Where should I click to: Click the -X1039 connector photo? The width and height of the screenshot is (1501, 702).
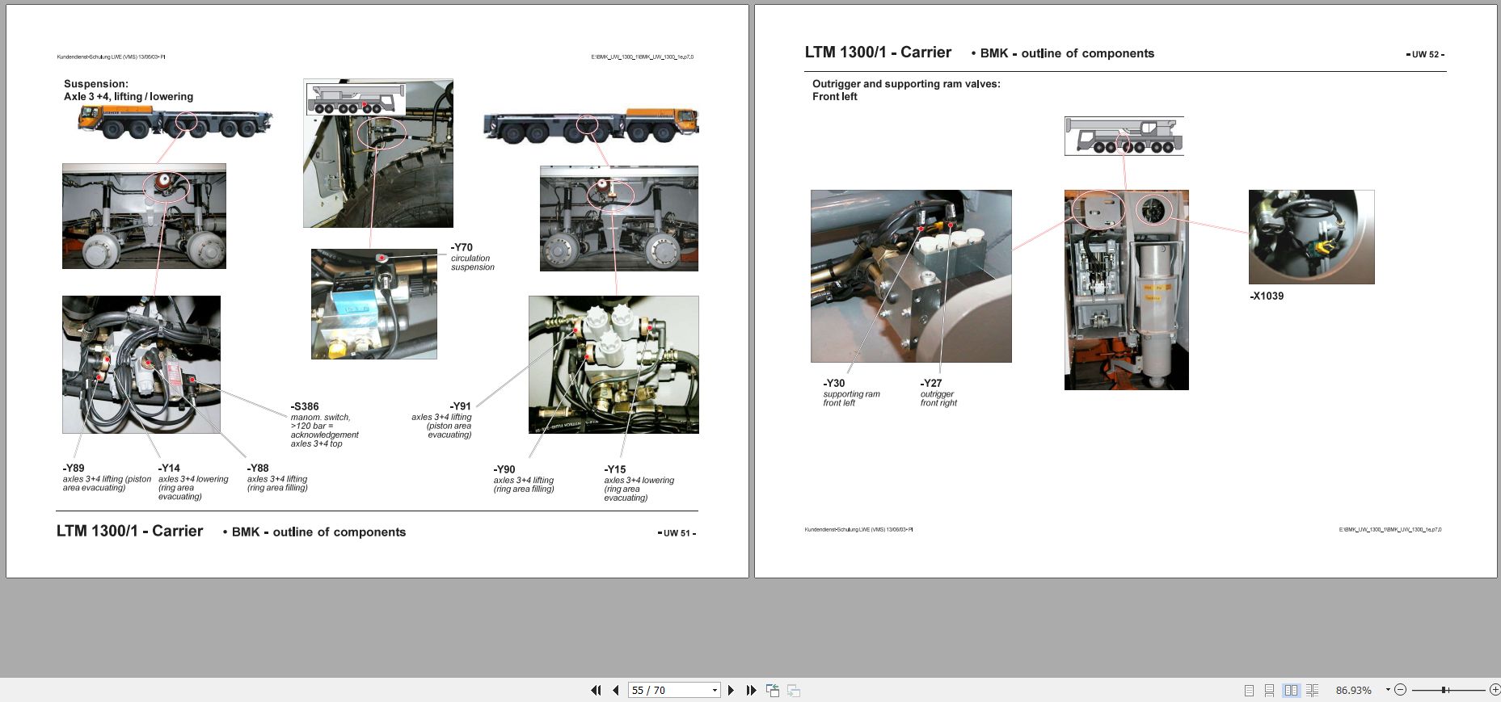point(1311,237)
